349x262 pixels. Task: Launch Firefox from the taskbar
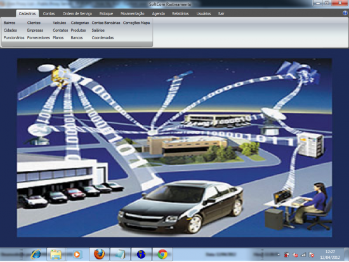point(99,254)
